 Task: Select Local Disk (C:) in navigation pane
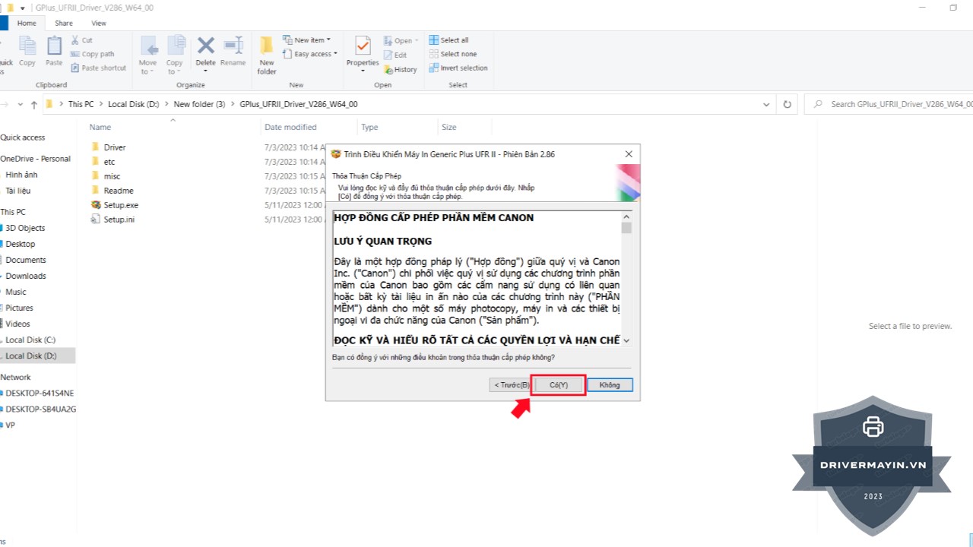pyautogui.click(x=30, y=340)
